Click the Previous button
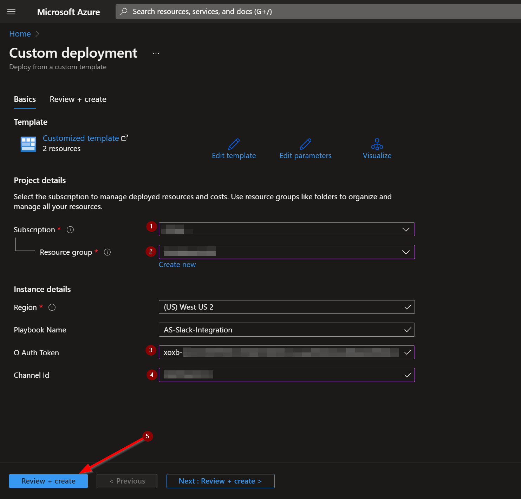 (x=127, y=481)
